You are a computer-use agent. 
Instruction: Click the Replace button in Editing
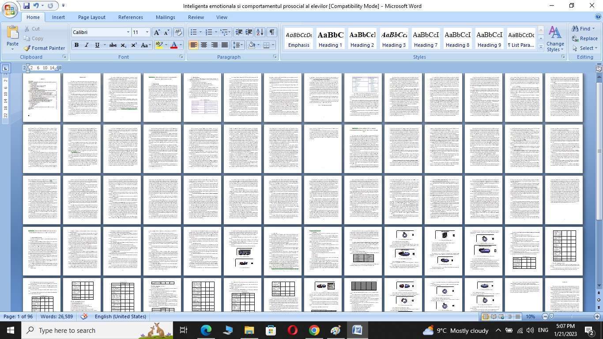584,38
